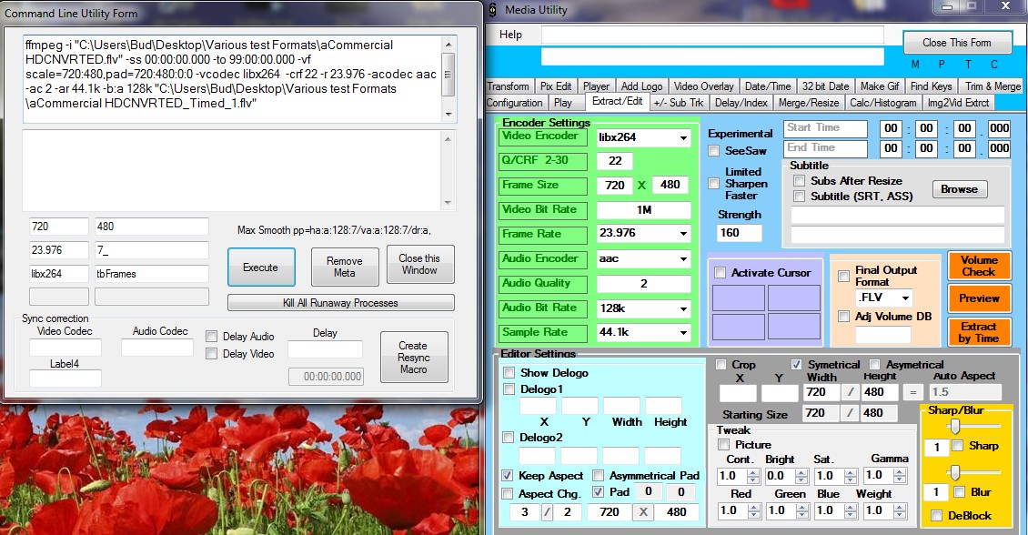
Task: Switch to the Transform tab
Action: (509, 86)
